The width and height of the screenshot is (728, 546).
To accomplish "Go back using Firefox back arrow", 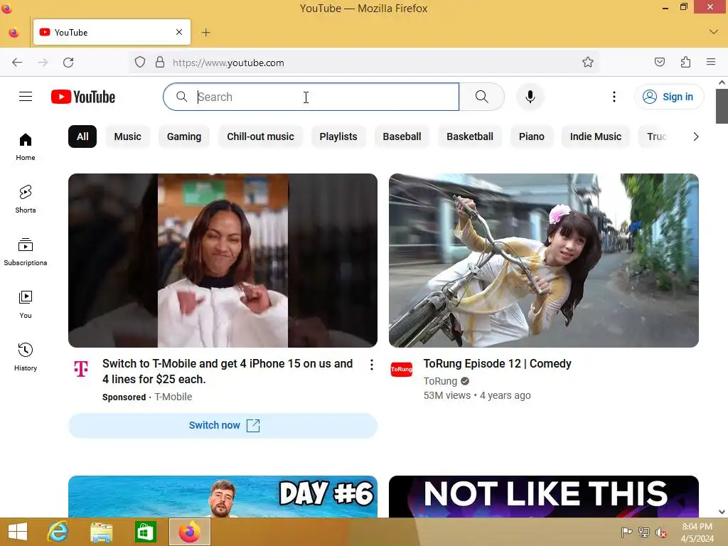I will [17, 63].
